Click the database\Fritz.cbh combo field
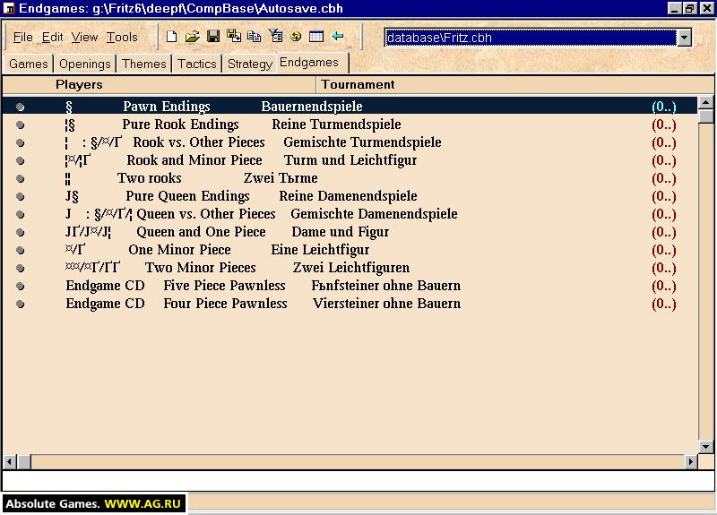717x515 pixels. click(x=531, y=38)
